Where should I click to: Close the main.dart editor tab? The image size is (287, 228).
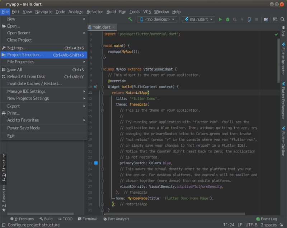tap(114, 27)
